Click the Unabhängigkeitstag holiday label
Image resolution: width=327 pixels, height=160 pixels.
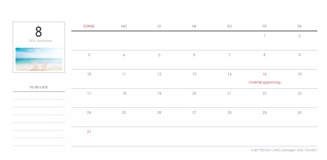[x=264, y=82]
